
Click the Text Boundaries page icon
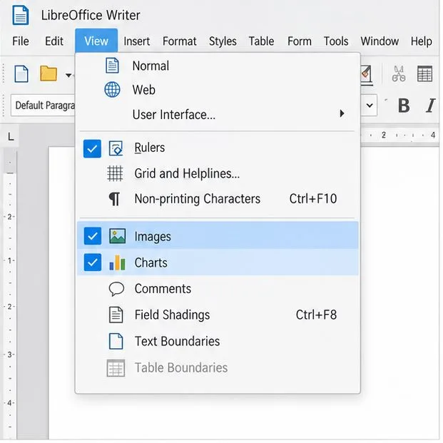tap(116, 341)
